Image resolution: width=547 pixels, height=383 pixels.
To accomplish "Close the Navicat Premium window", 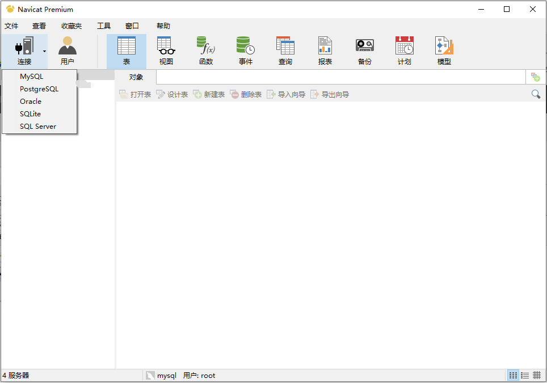I will pyautogui.click(x=533, y=10).
